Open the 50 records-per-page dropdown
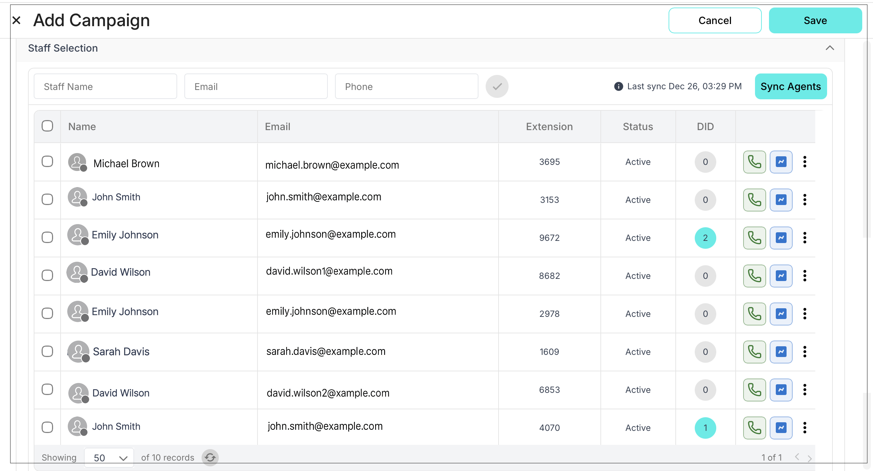Image resolution: width=873 pixels, height=471 pixels. [x=109, y=458]
